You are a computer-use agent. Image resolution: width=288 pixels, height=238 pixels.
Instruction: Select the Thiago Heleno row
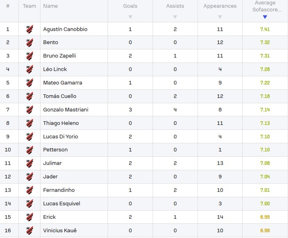144,123
